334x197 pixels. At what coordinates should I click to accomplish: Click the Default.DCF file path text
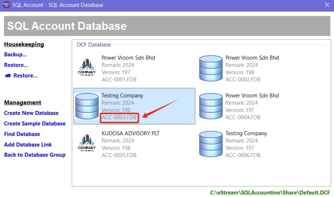(x=270, y=193)
